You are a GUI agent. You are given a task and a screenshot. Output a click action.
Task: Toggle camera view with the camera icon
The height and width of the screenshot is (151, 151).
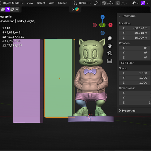109,53
